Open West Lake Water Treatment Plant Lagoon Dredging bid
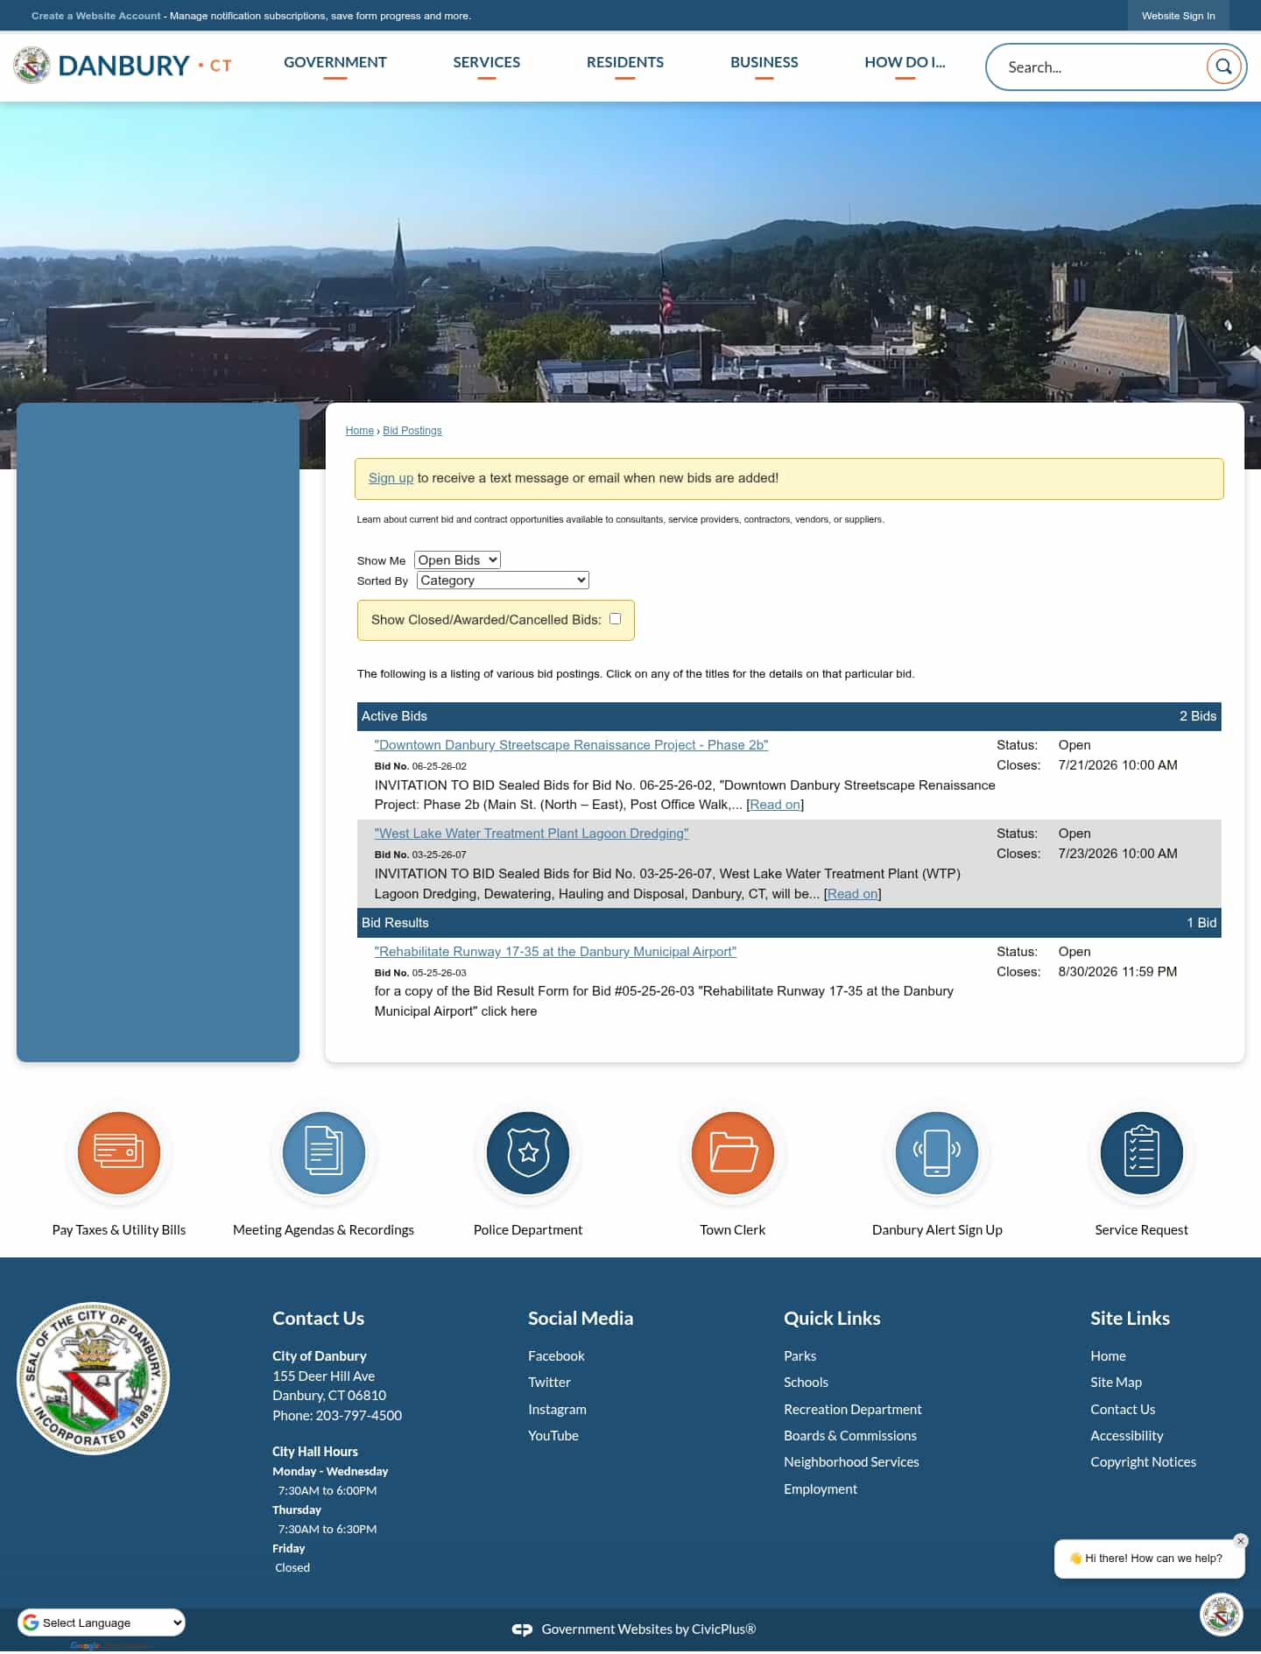Viewport: 1261px width, 1654px height. [532, 834]
